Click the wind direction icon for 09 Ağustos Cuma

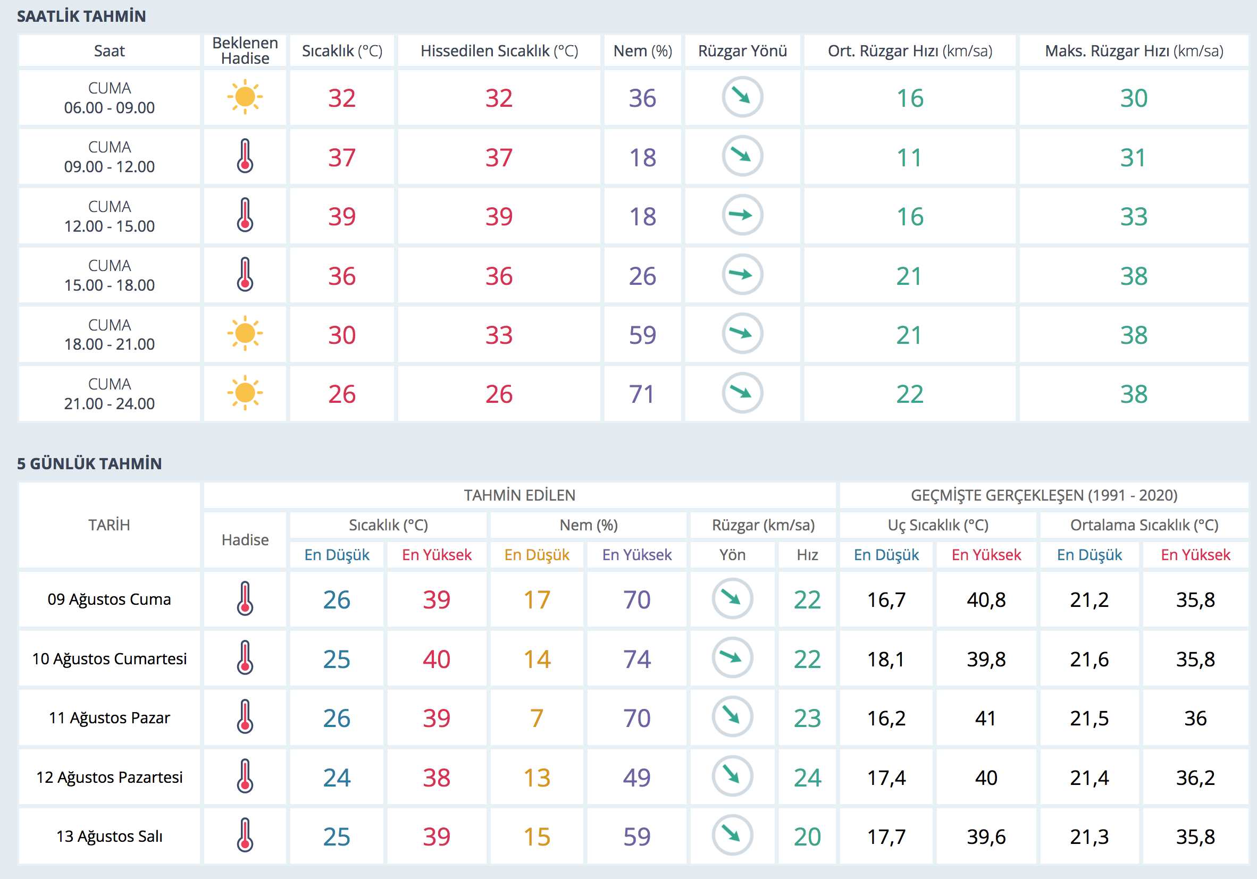732,598
